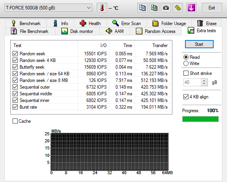Image resolution: width=227 pixels, height=182 pixels.
Task: Toggle the Short stroke checkbox
Action: (x=186, y=73)
